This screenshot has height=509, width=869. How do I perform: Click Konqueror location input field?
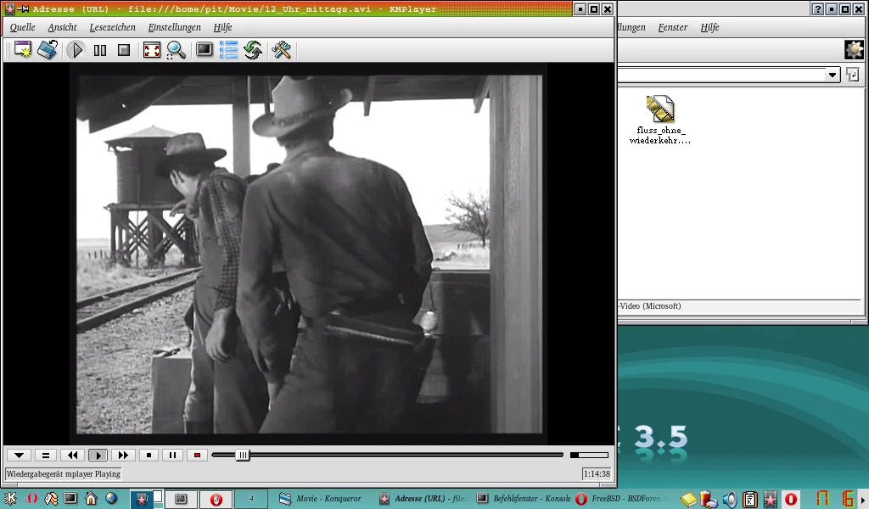[721, 75]
